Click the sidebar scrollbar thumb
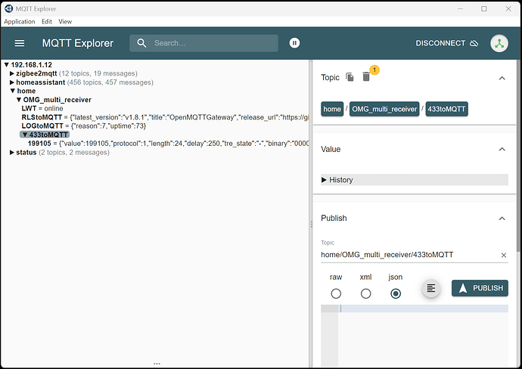The height and width of the screenshot is (369, 522). pyautogui.click(x=518, y=156)
